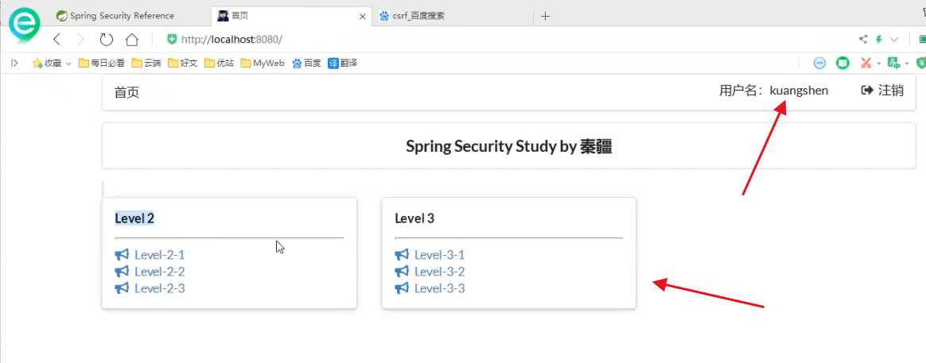926x363 pixels.
Task: Open the address bar dropdown chevron
Action: click(894, 40)
